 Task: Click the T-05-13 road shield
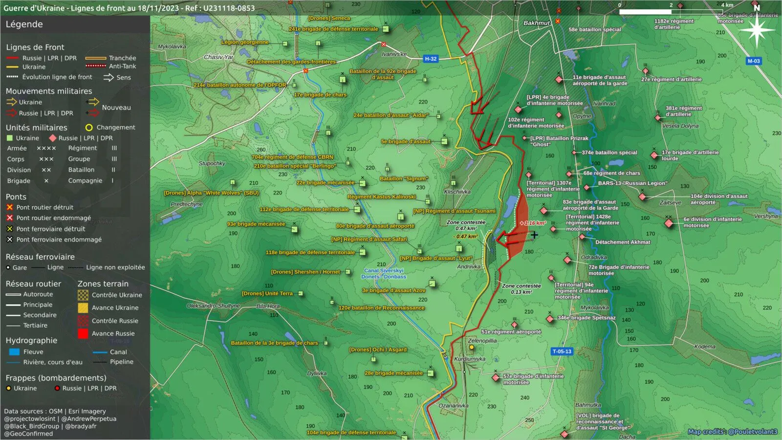(x=562, y=352)
